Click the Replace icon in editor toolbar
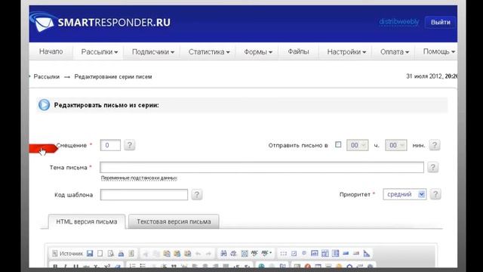This screenshot has width=483, height=272. 234,254
